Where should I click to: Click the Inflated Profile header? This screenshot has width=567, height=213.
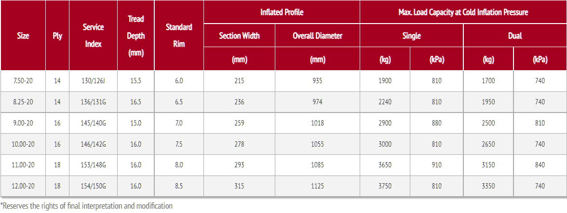[282, 12]
